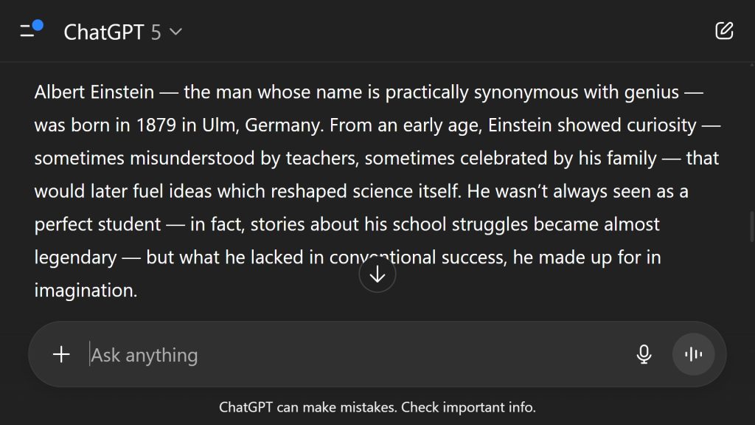Click the year 1879 in the response
This screenshot has width=755, height=425.
click(156, 125)
